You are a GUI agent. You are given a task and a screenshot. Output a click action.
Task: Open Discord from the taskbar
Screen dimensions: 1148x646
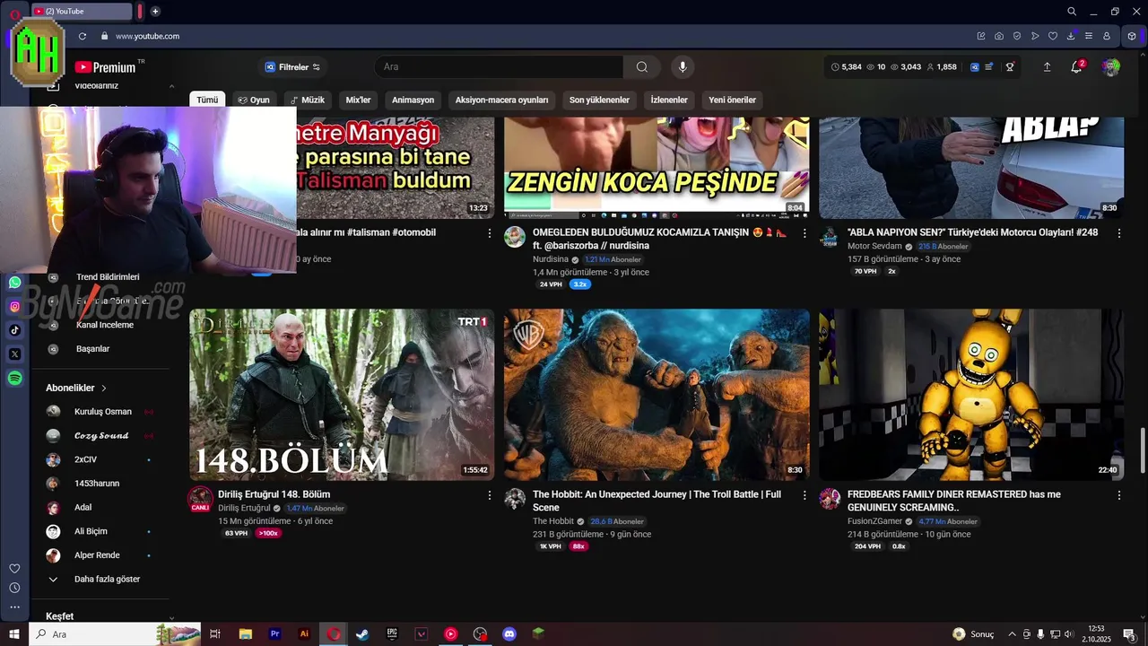pos(509,633)
